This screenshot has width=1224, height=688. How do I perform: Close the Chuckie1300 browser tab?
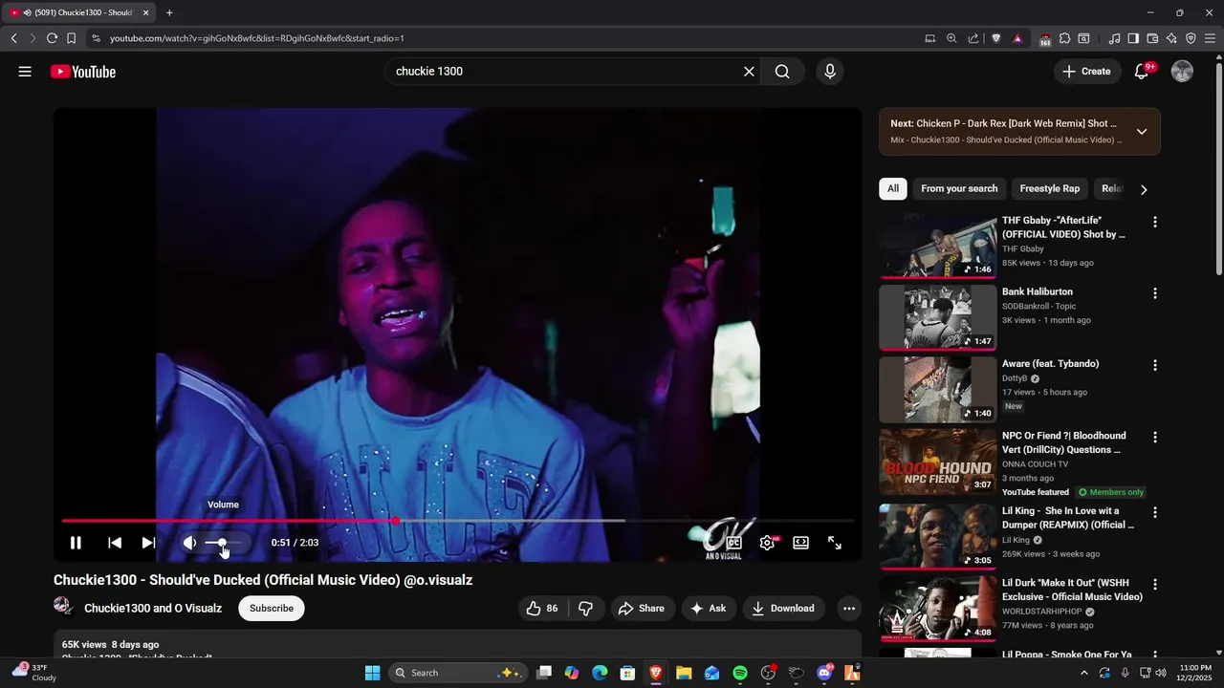click(x=146, y=12)
